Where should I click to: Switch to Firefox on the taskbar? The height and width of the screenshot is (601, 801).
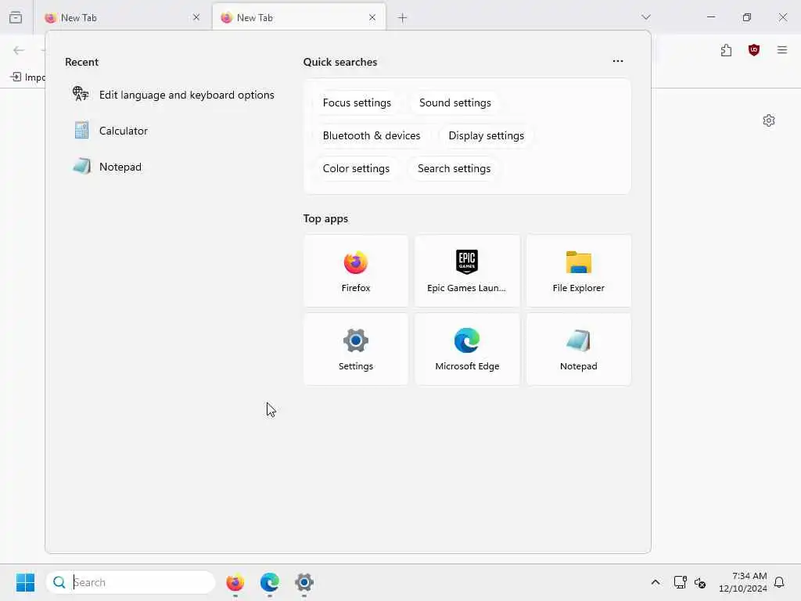point(235,582)
